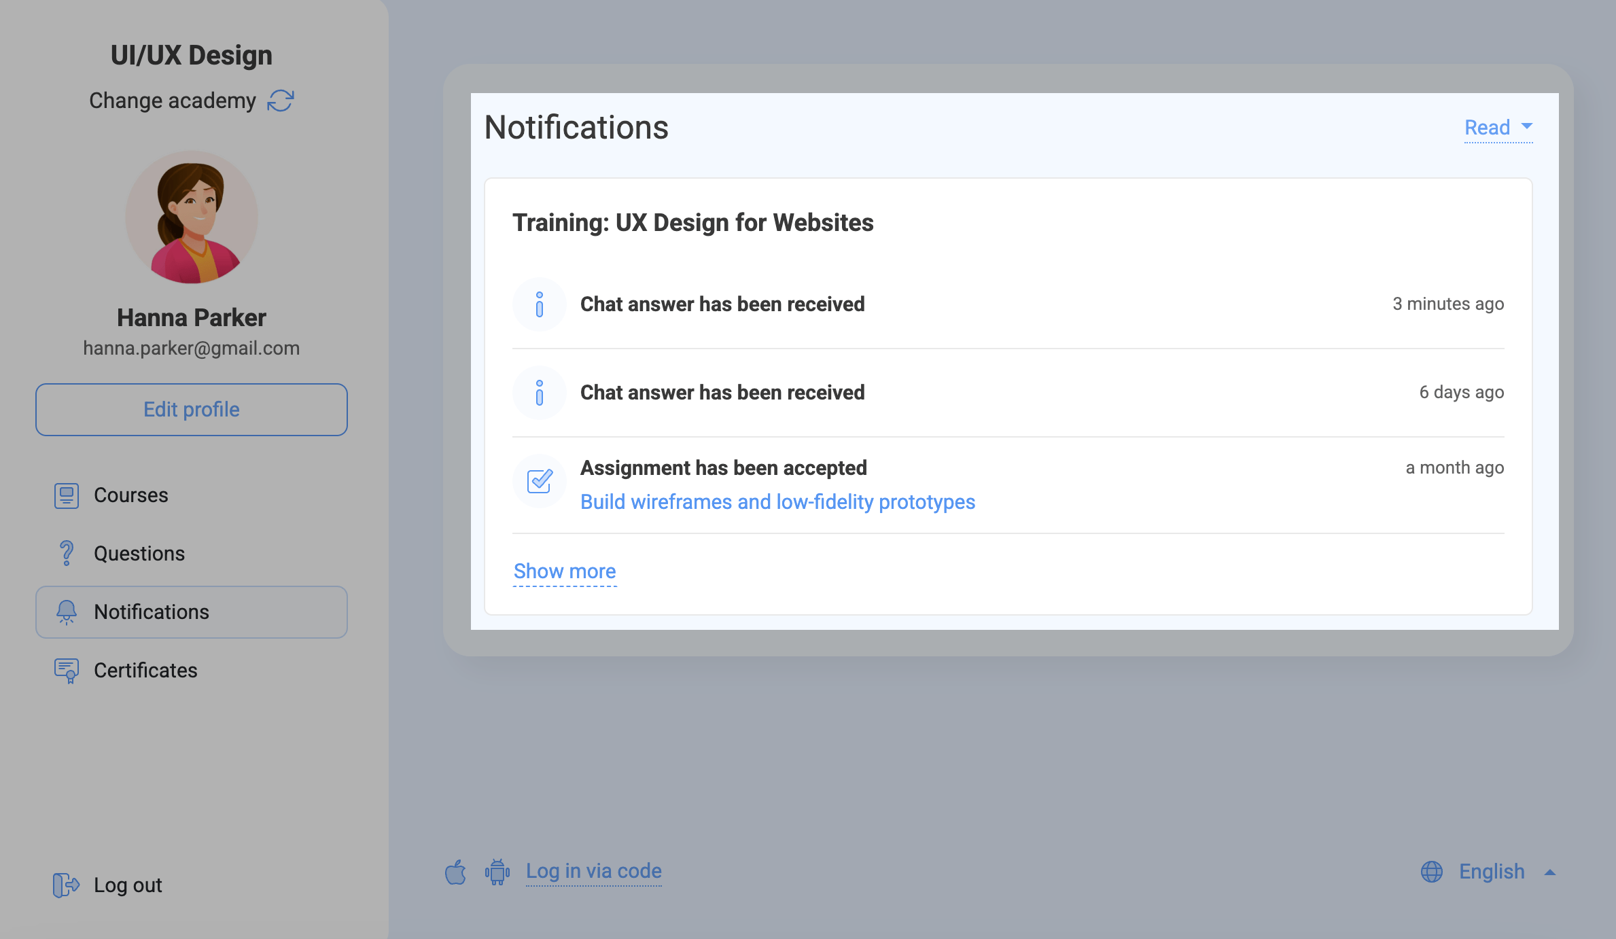Screen dimensions: 1616x939
Task: Open the chat answer notification from 6 days ago
Action: (722, 393)
